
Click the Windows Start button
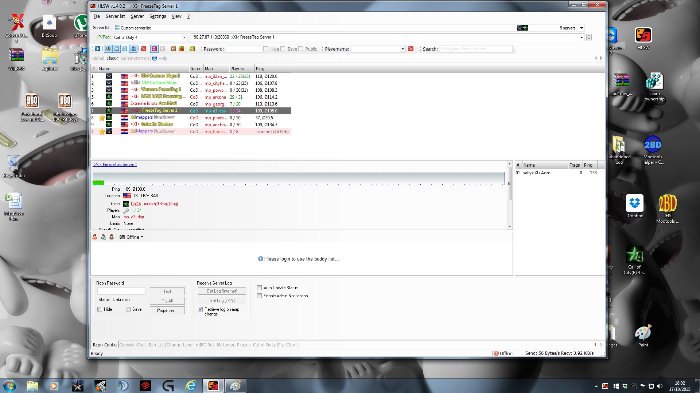(9, 386)
